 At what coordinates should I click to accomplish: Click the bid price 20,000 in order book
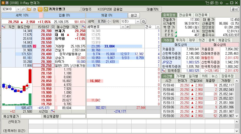pyautogui.click(x=46, y=85)
